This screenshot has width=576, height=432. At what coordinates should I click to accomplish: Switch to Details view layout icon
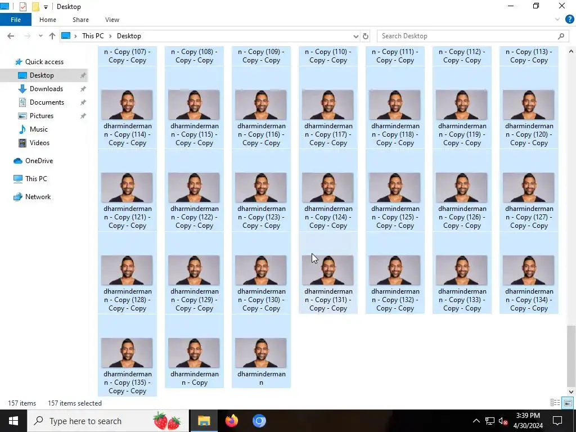pyautogui.click(x=555, y=403)
